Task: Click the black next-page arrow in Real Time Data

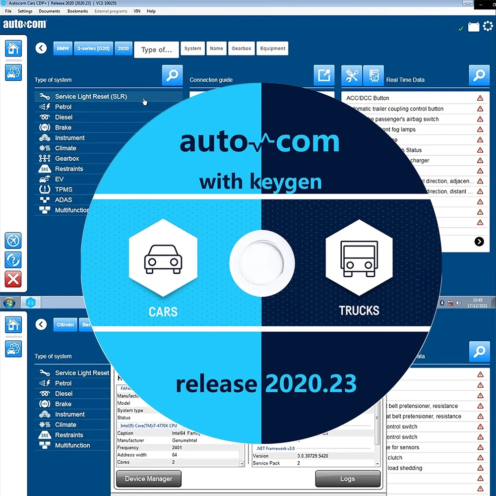Action: (479, 242)
